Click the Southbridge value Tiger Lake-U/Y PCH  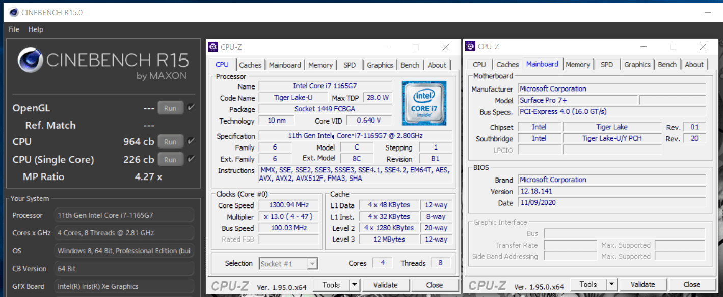[612, 139]
